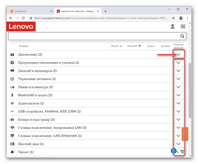Bookmark this page with the star
The height and width of the screenshot is (164, 198).
point(173,18)
